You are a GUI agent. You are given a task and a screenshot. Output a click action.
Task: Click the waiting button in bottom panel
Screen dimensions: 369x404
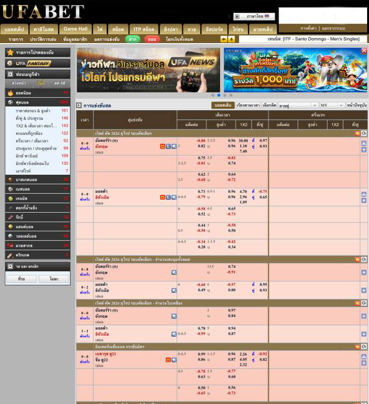(21, 278)
